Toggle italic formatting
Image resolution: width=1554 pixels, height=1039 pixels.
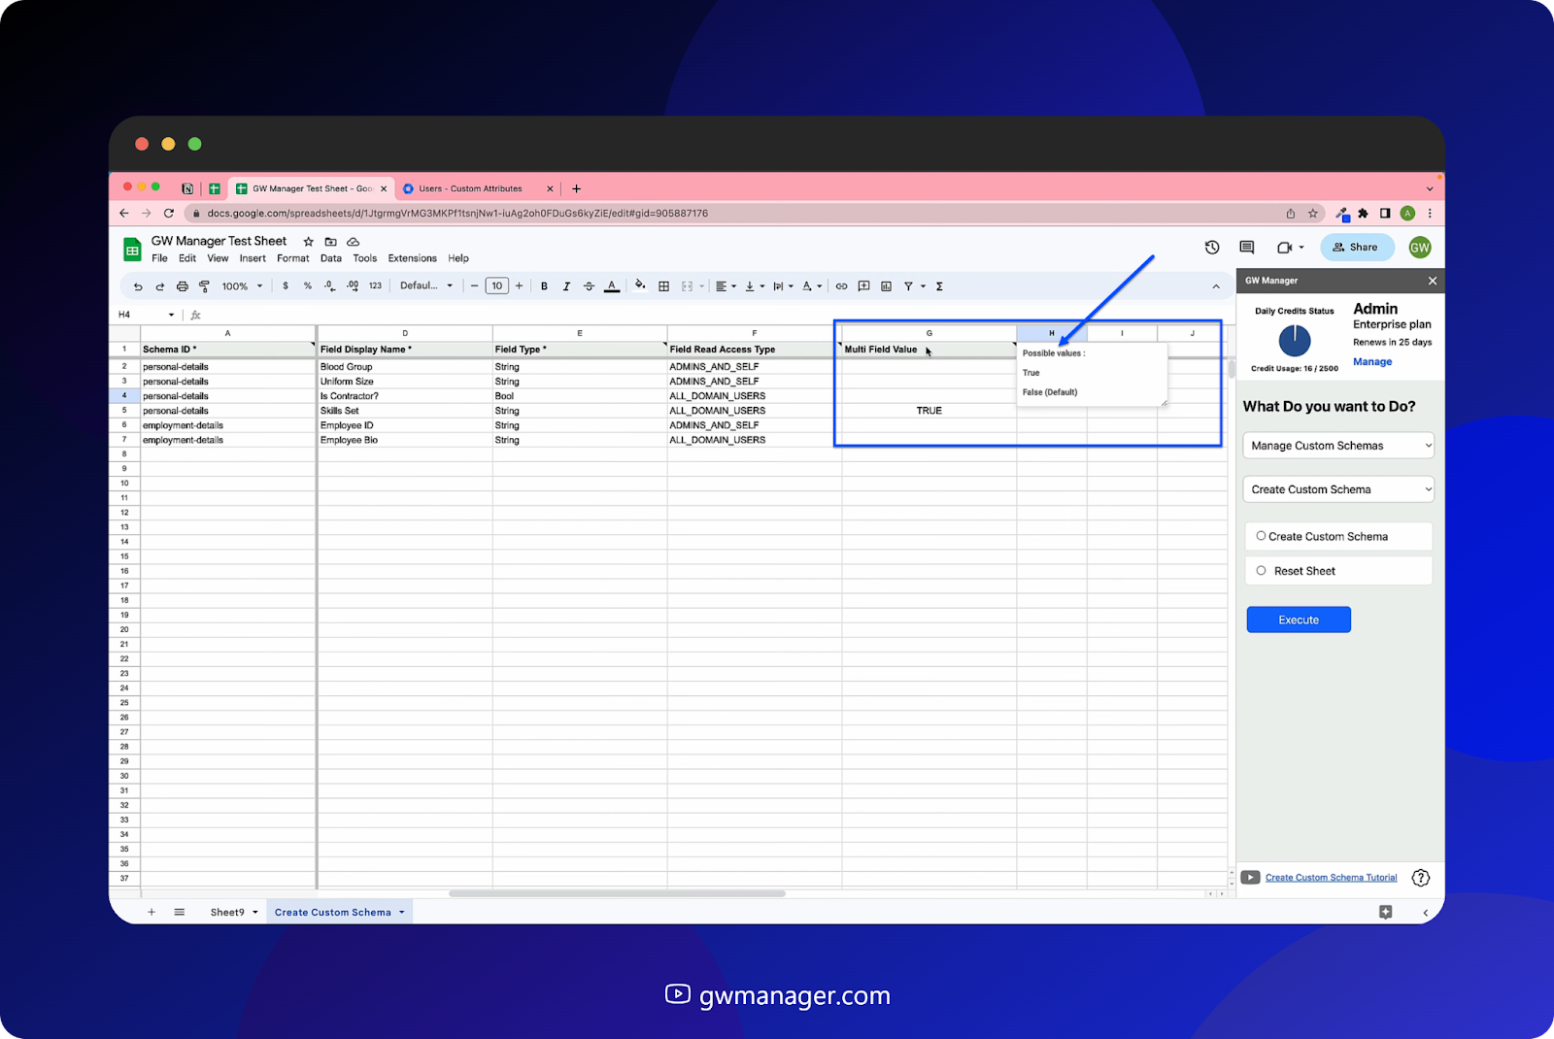tap(566, 286)
